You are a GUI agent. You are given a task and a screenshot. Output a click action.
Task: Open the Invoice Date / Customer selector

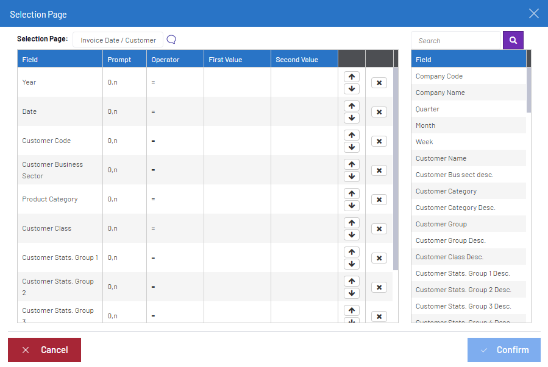(x=118, y=40)
